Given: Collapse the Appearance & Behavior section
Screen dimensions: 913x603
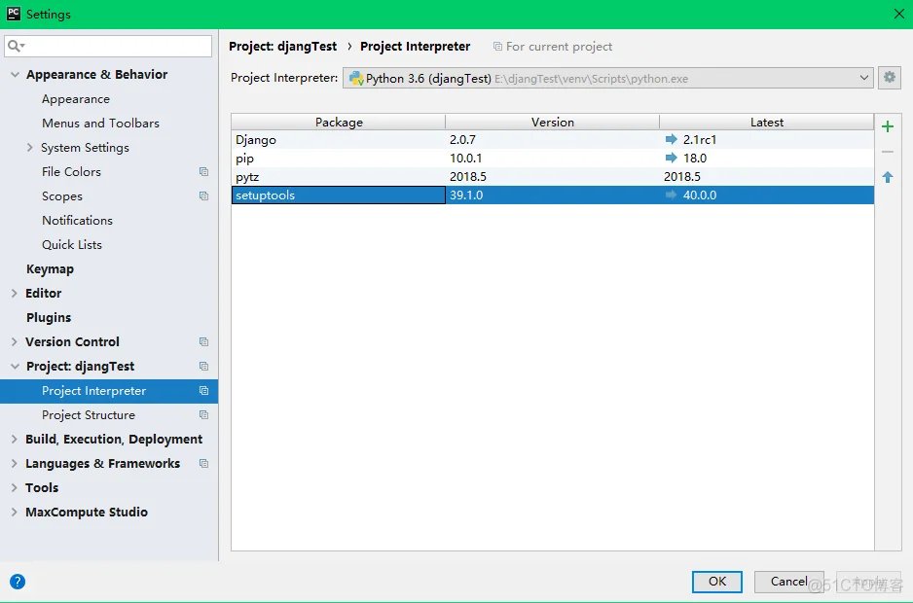Looking at the screenshot, I should click(16, 75).
